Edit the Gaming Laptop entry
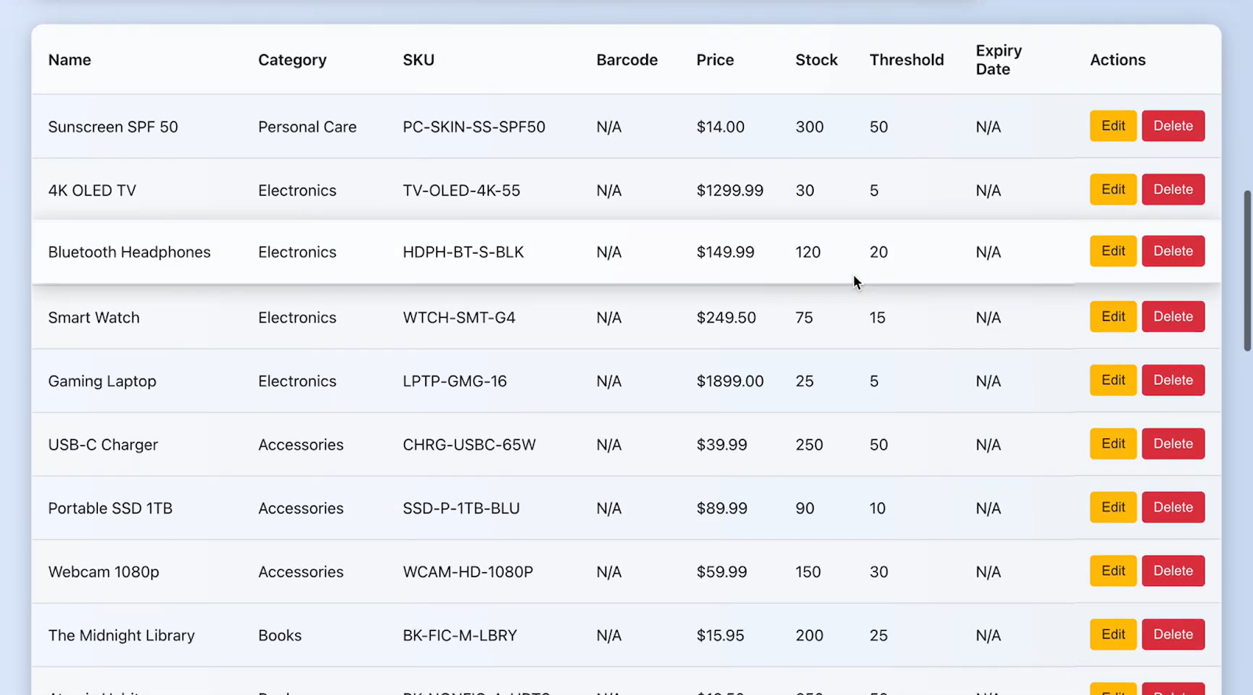The width and height of the screenshot is (1253, 695). coord(1113,380)
